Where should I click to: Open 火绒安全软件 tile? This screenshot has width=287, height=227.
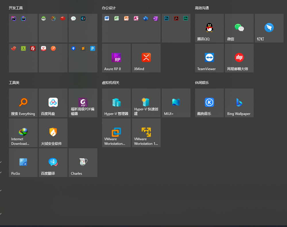(x=53, y=133)
